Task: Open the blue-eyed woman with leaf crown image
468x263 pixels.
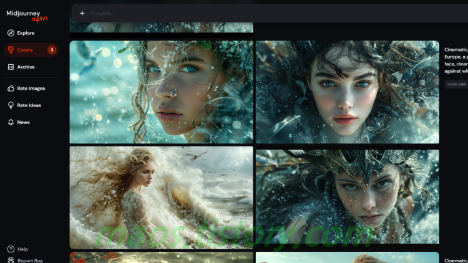Action: pos(161,92)
